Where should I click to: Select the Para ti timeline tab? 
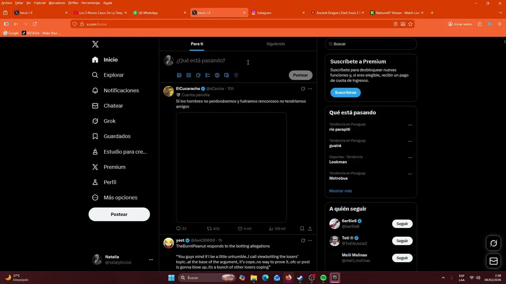coord(197,44)
